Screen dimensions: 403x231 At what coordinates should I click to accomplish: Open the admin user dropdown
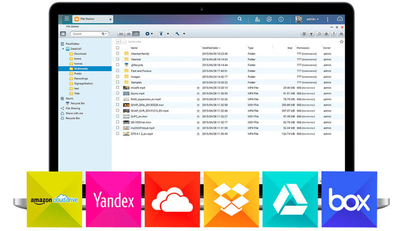pyautogui.click(x=312, y=19)
